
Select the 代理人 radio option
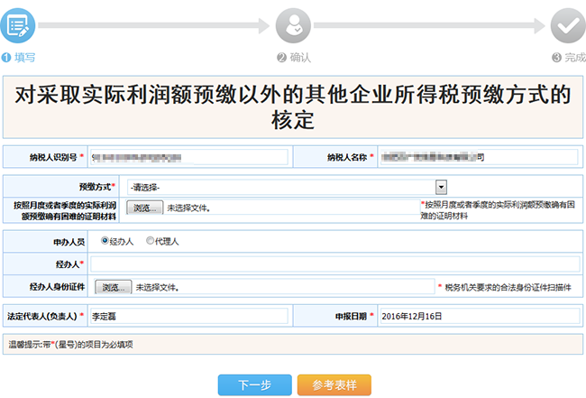[x=150, y=241]
